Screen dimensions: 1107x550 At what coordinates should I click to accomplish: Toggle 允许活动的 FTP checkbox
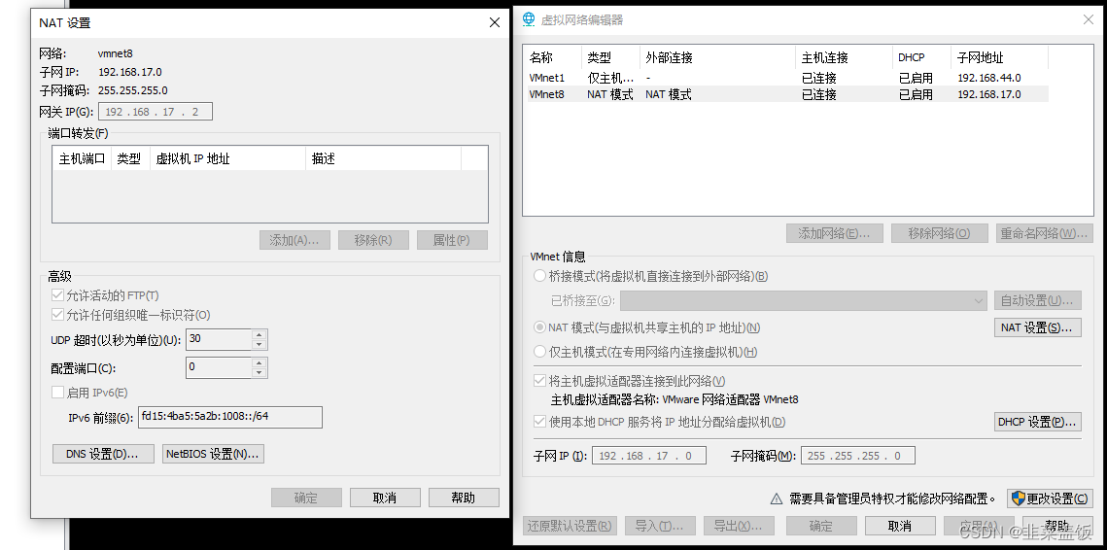click(58, 295)
